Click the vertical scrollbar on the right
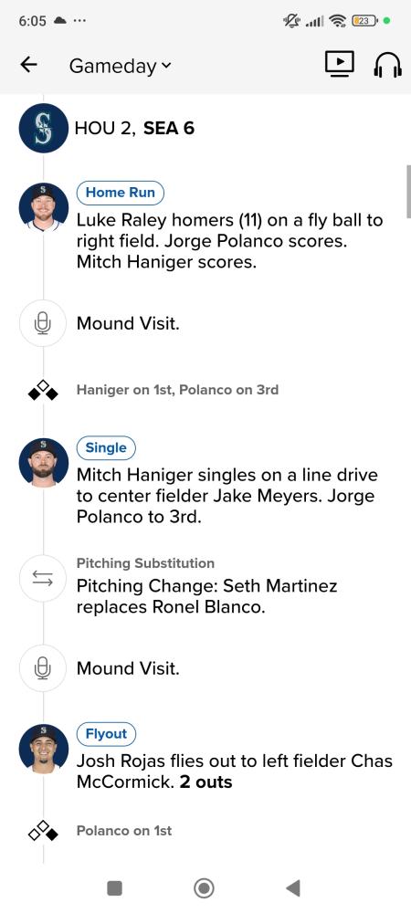Image resolution: width=411 pixels, height=913 pixels. [408, 191]
